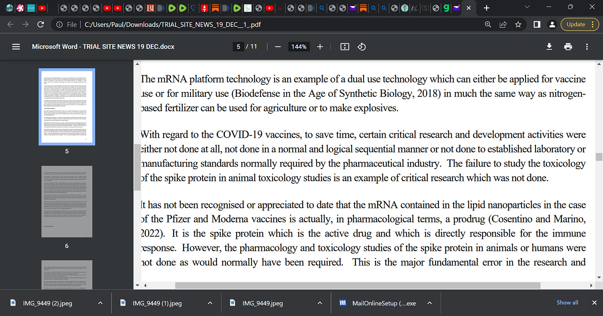603x316 pixels.
Task: Click the document vertical scrollbar thumb
Action: pos(598,156)
